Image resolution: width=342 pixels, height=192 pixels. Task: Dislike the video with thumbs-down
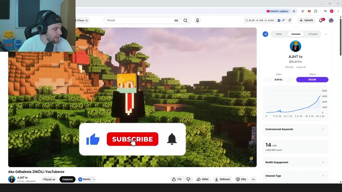(188, 179)
